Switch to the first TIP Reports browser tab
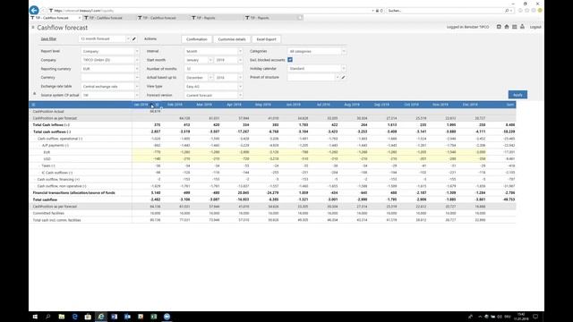 pyautogui.click(x=217, y=18)
